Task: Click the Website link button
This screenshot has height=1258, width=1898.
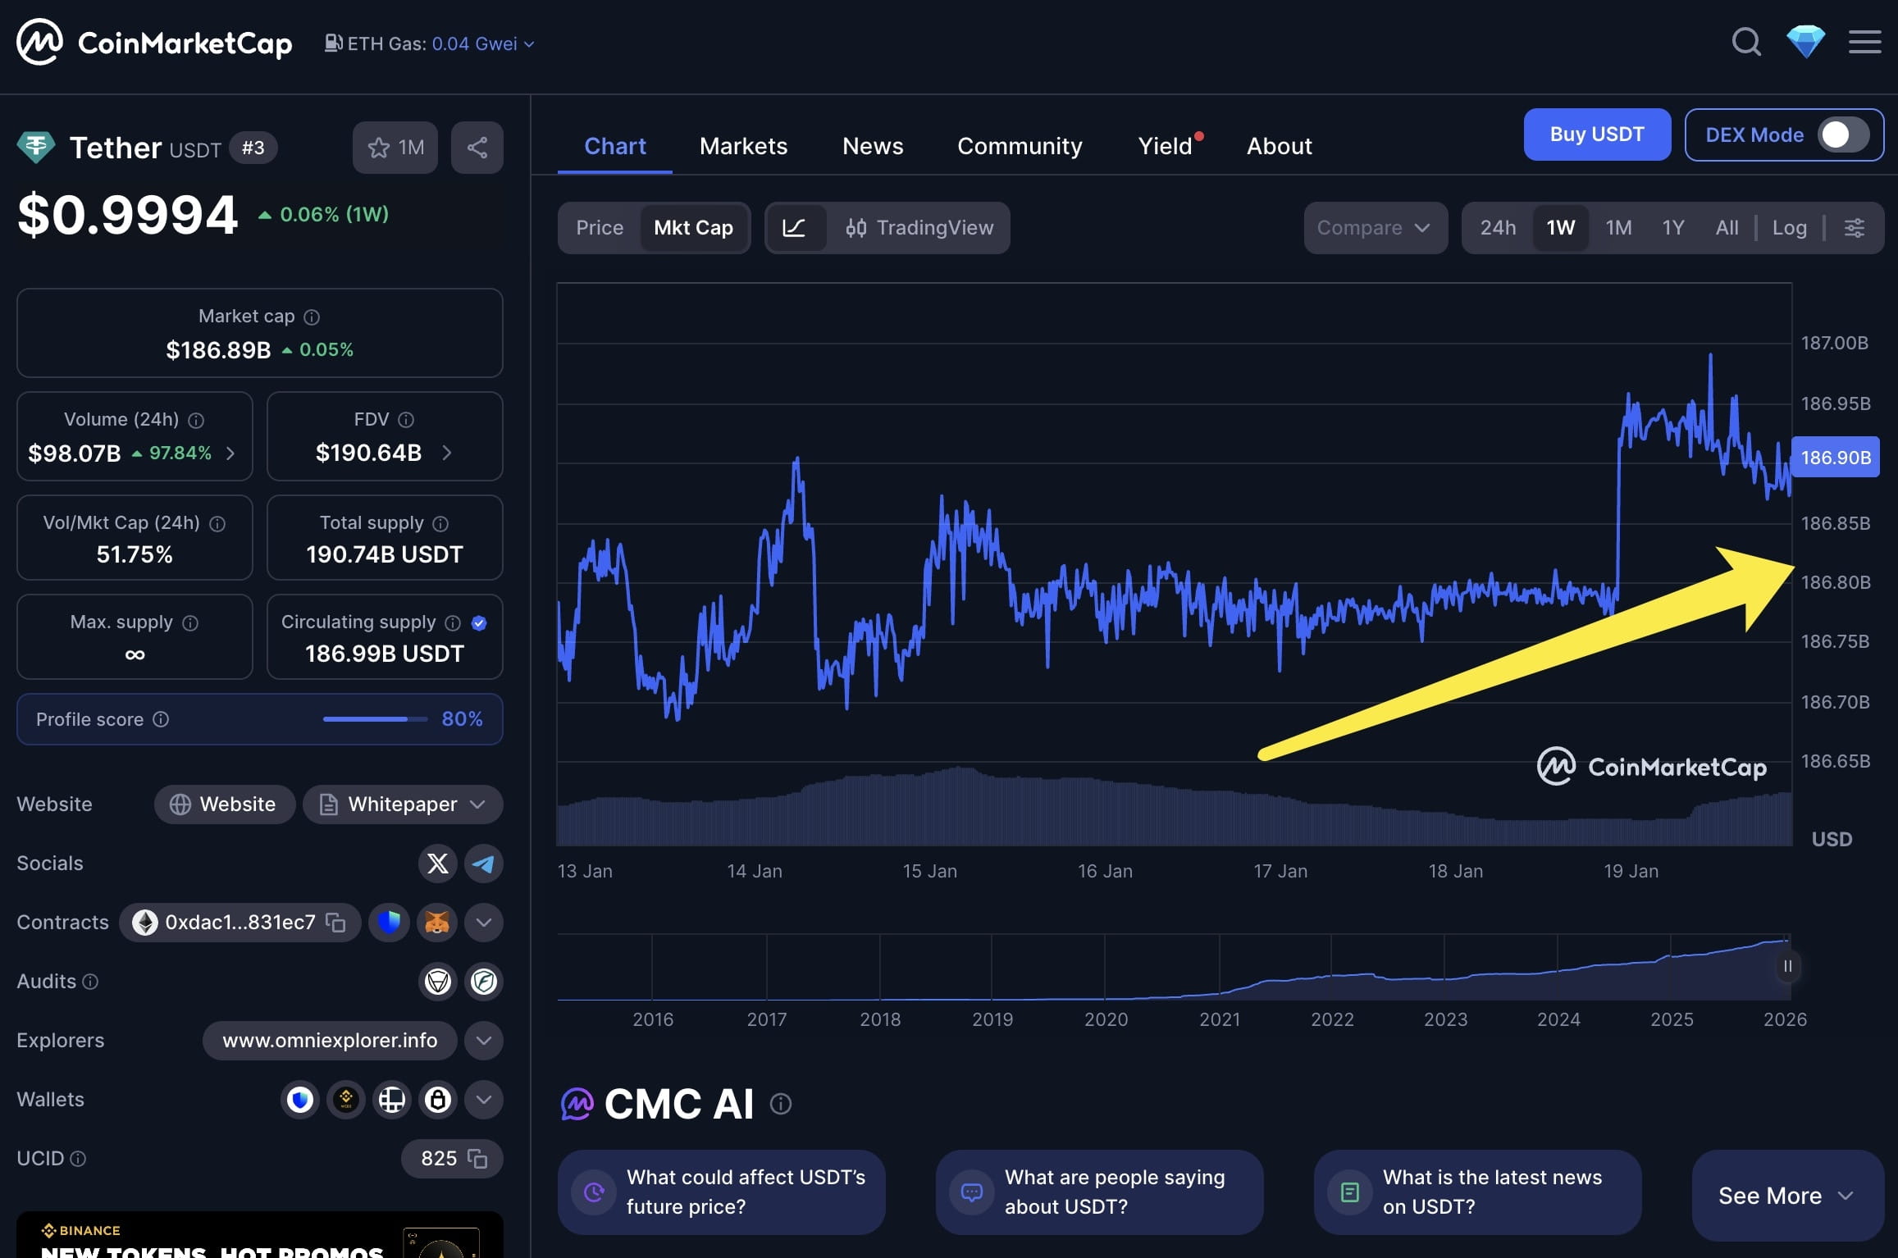Action: (x=224, y=804)
